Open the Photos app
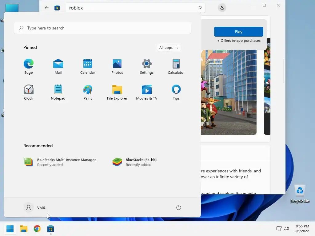The image size is (315, 236). (117, 66)
